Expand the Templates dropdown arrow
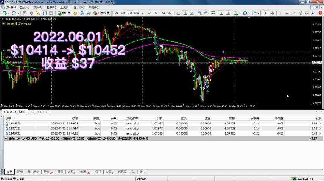Image resolution: width=324 pixels, height=181 pixels. (258, 13)
